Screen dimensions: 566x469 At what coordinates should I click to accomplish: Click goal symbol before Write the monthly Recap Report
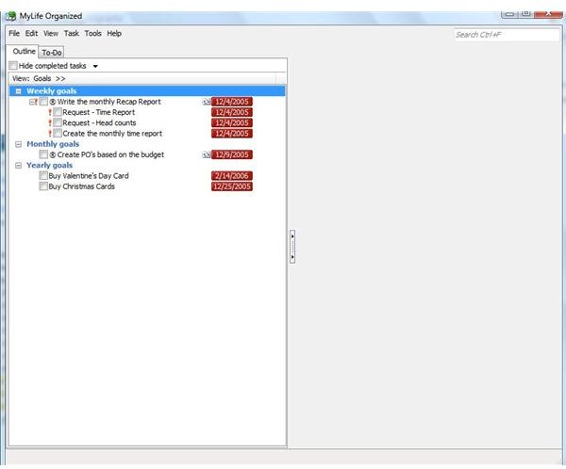pos(53,102)
